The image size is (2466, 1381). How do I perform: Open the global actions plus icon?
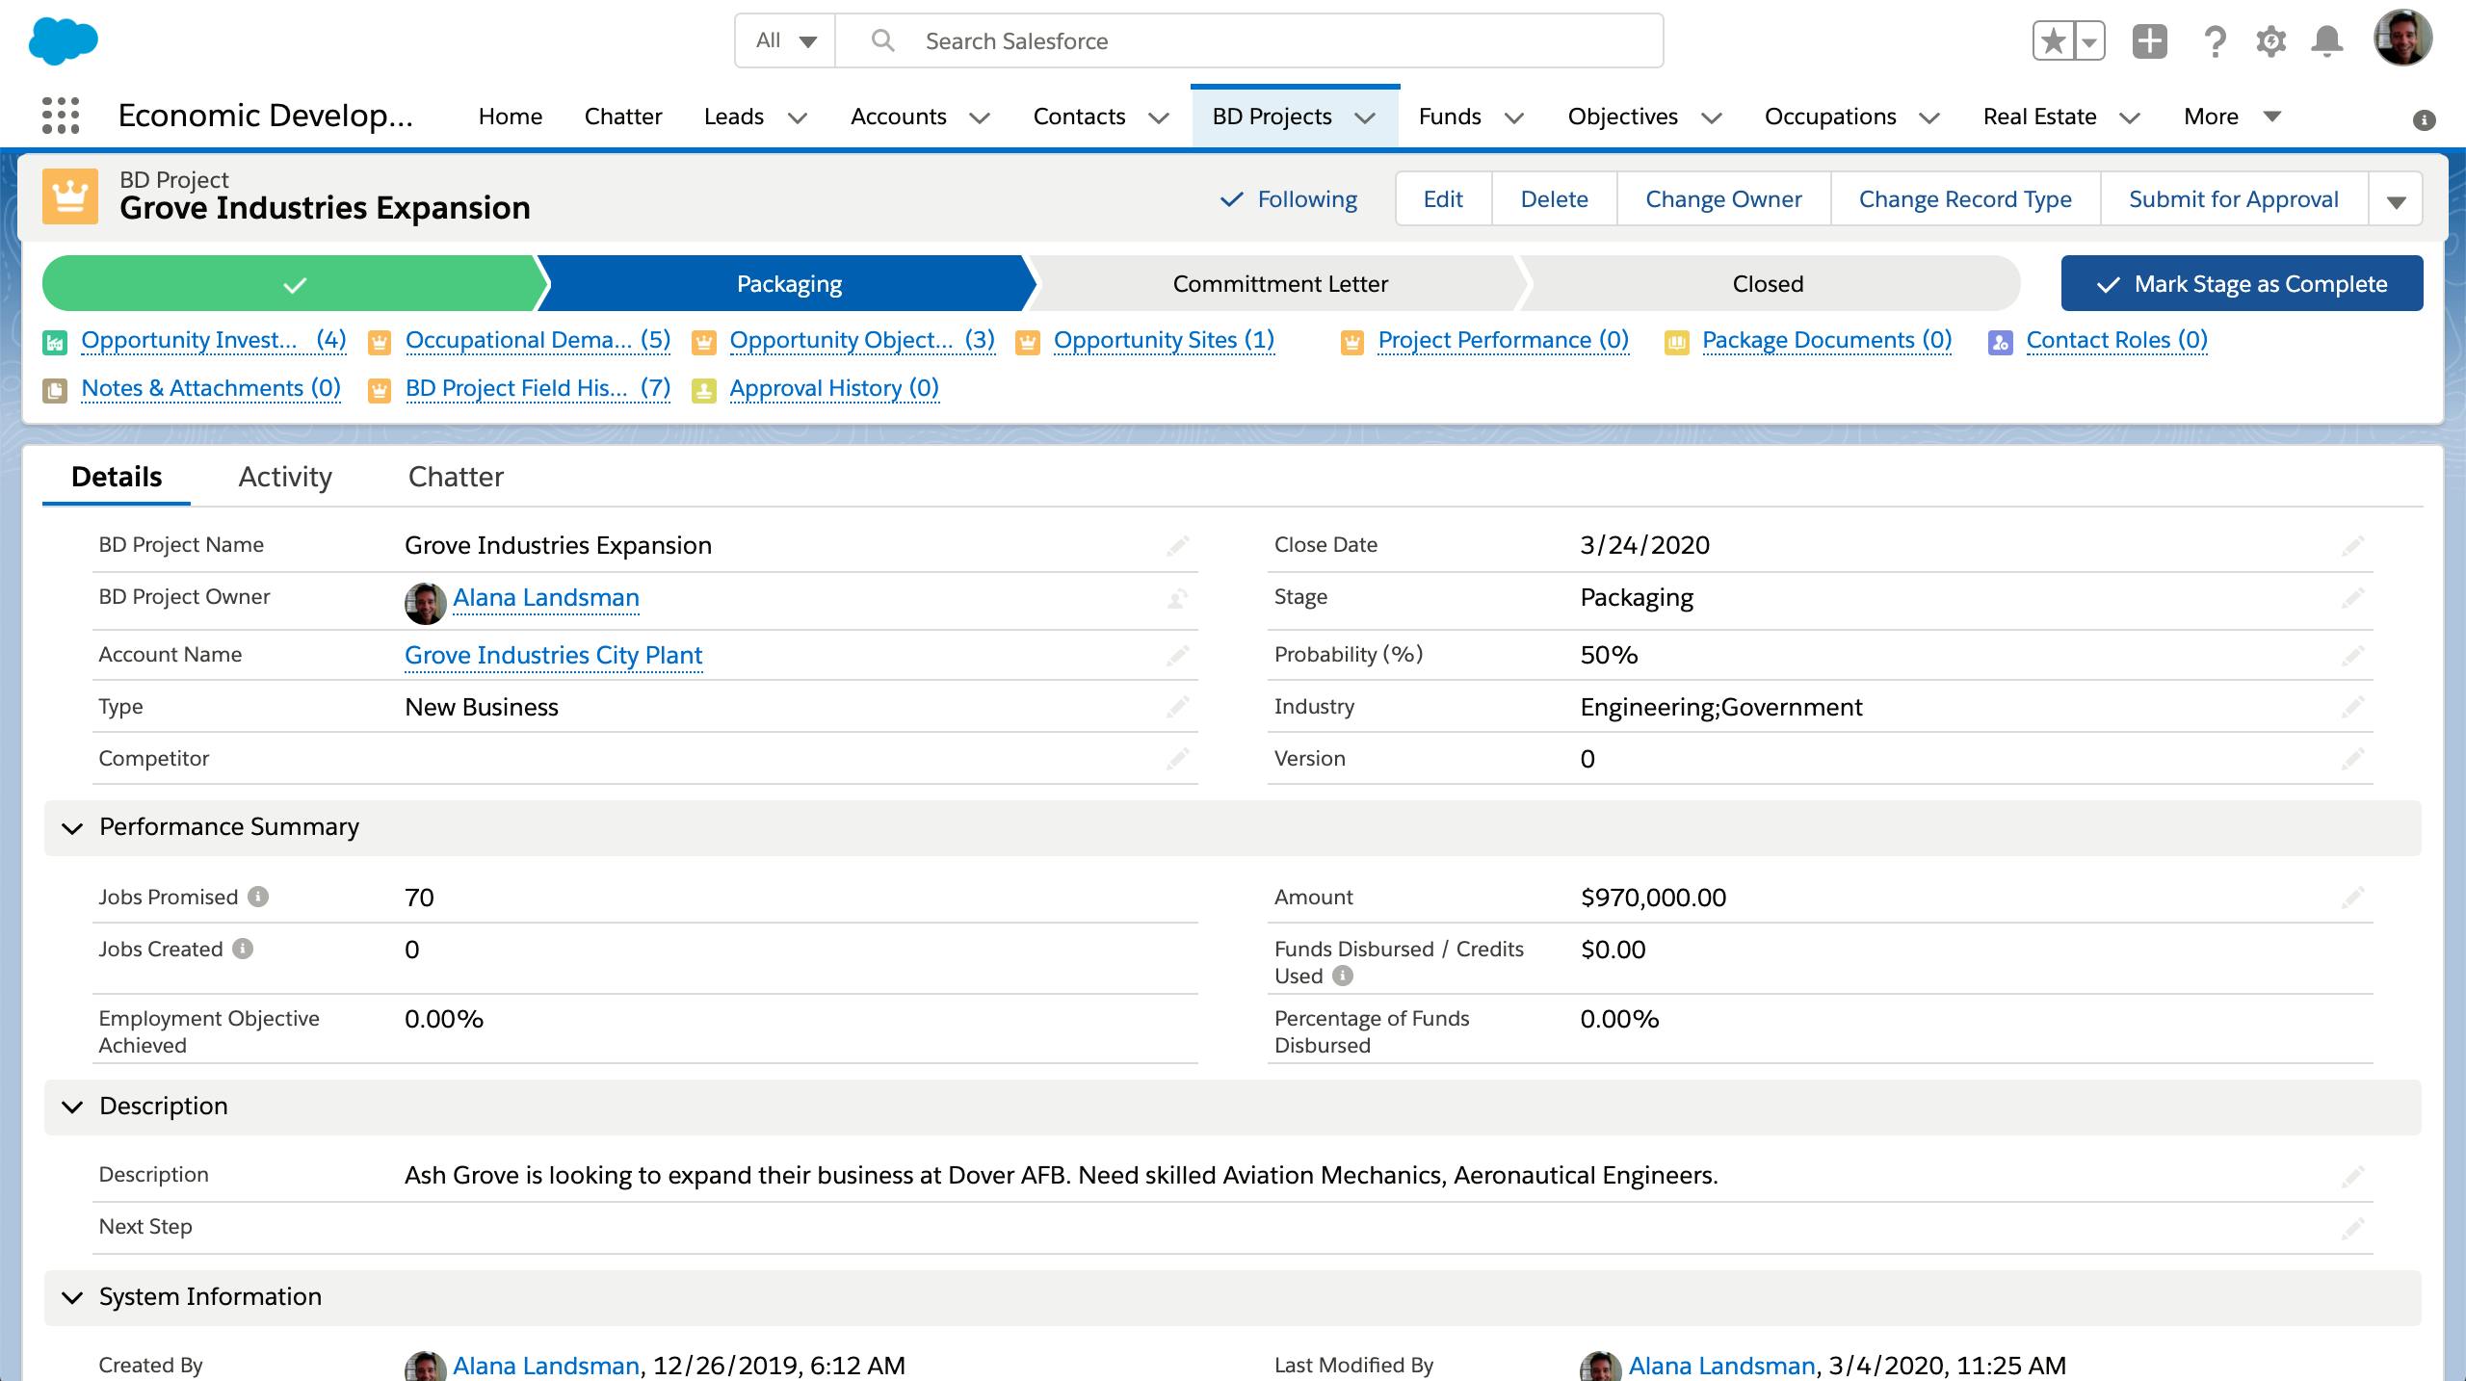[2150, 41]
